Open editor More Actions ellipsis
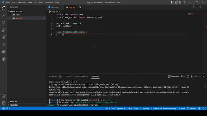 click(203, 7)
